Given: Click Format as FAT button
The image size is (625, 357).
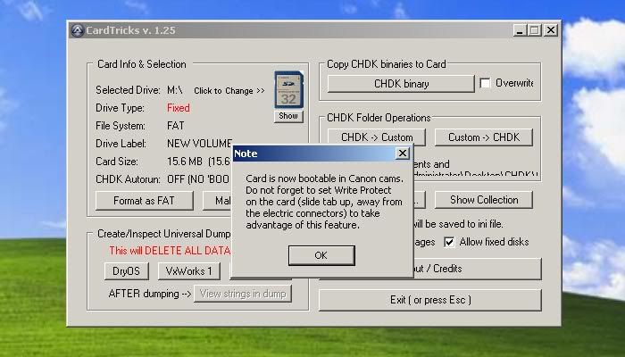Looking at the screenshot, I should pyautogui.click(x=145, y=201).
